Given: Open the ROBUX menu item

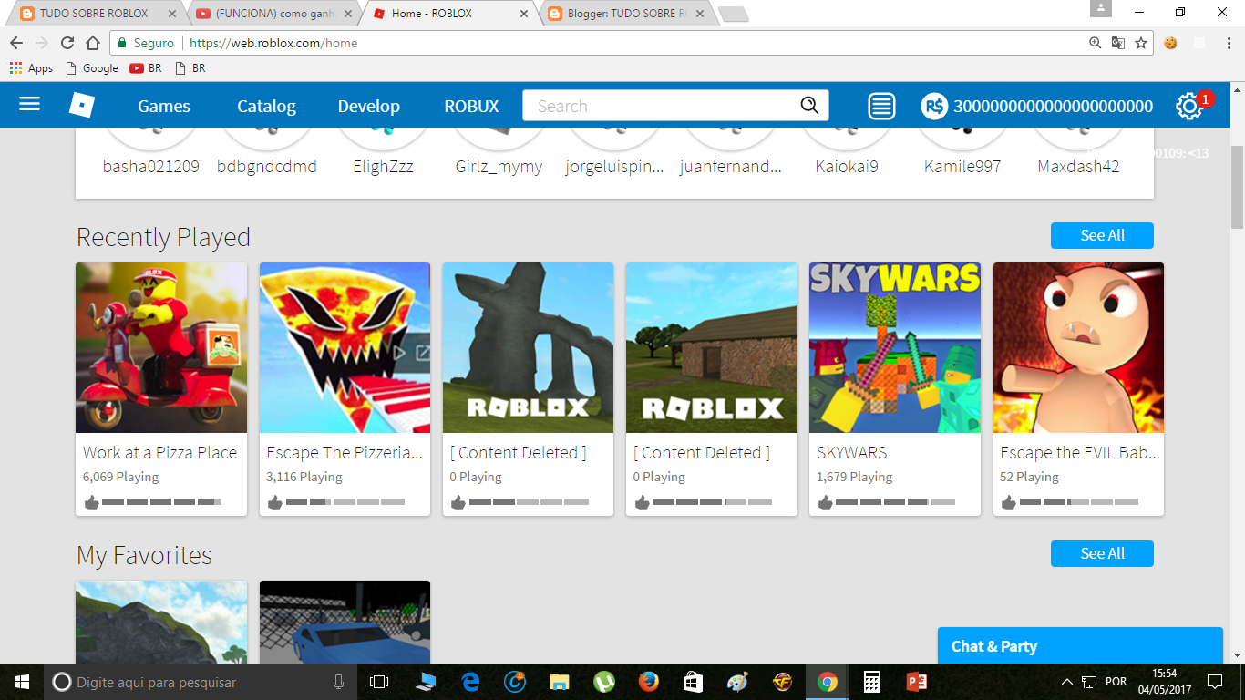Looking at the screenshot, I should pos(471,106).
